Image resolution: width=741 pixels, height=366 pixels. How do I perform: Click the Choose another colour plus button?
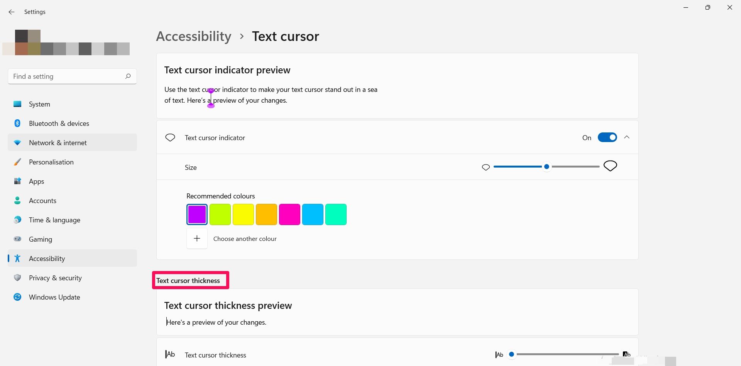pos(197,239)
